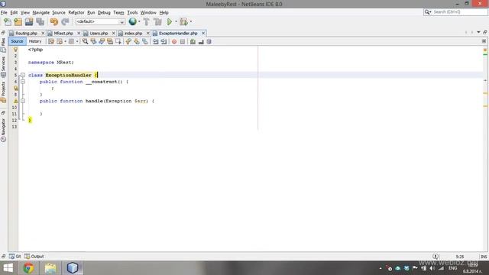This screenshot has height=275, width=489.
Task: Click the warning glyph on line 9
Action: coord(15,101)
